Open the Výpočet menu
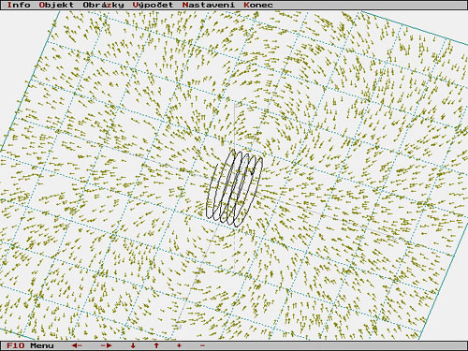The image size is (468, 351). 153,5
